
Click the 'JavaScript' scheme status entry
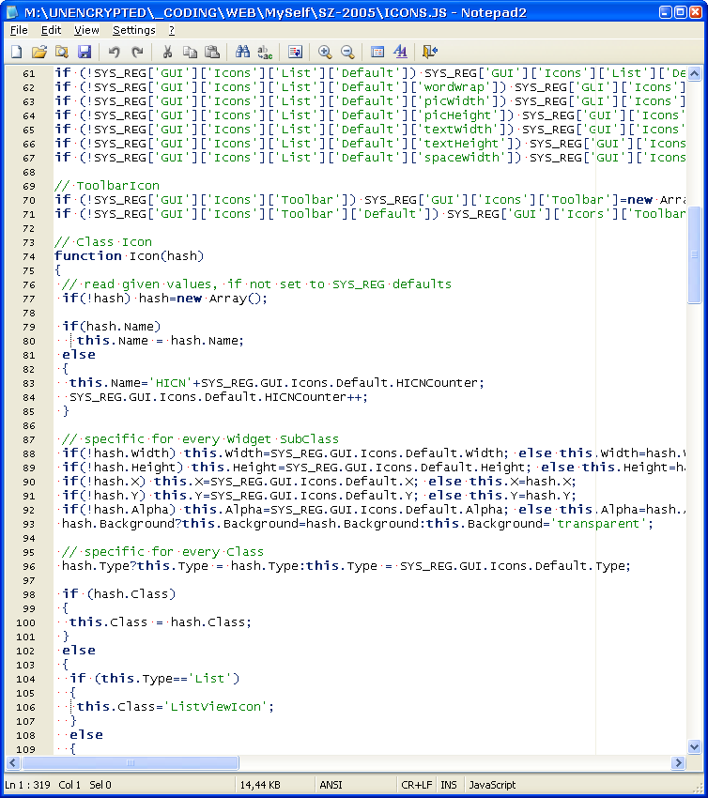click(492, 785)
